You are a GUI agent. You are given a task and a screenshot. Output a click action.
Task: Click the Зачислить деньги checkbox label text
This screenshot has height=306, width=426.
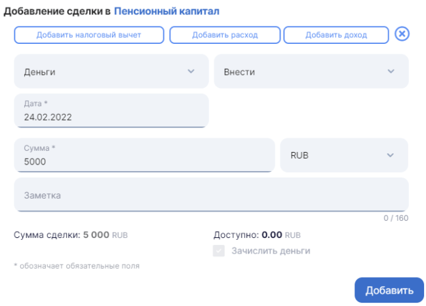(271, 251)
